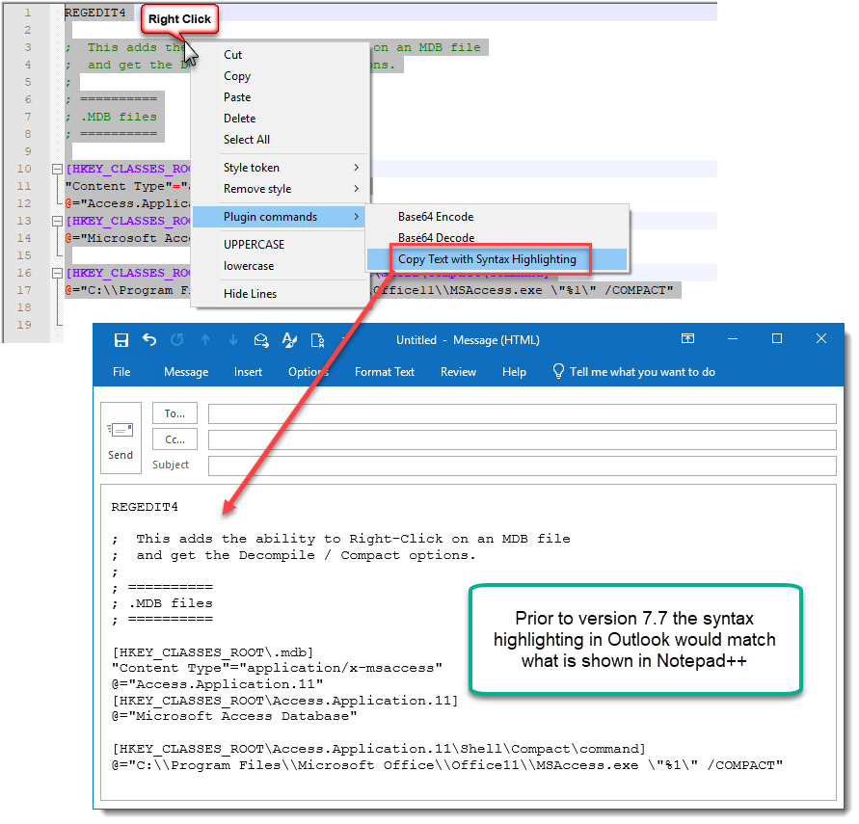Maximize the Untitled Message window
This screenshot has height=824, width=859.
[777, 339]
